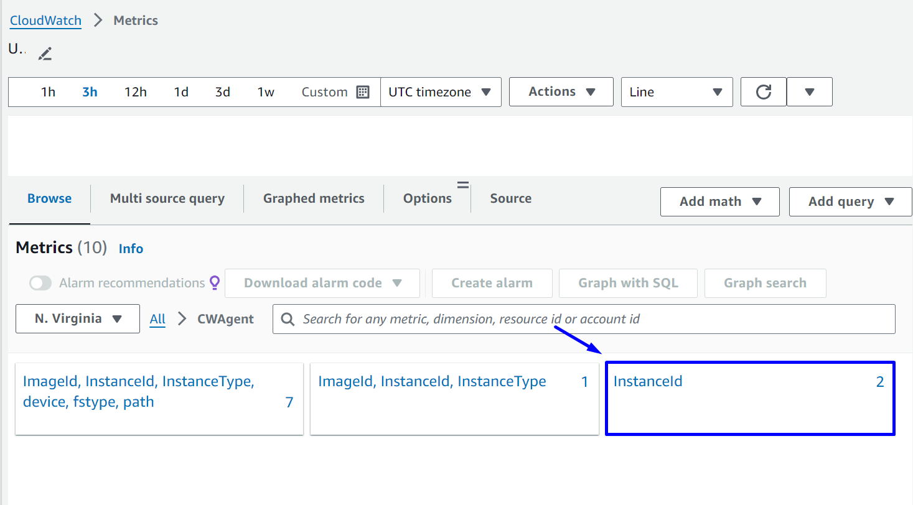Open the Custom time range calendar icon
This screenshot has height=505, width=913.
[x=363, y=92]
